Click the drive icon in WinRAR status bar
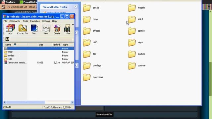This screenshot has width=212, height=119. 5,107
